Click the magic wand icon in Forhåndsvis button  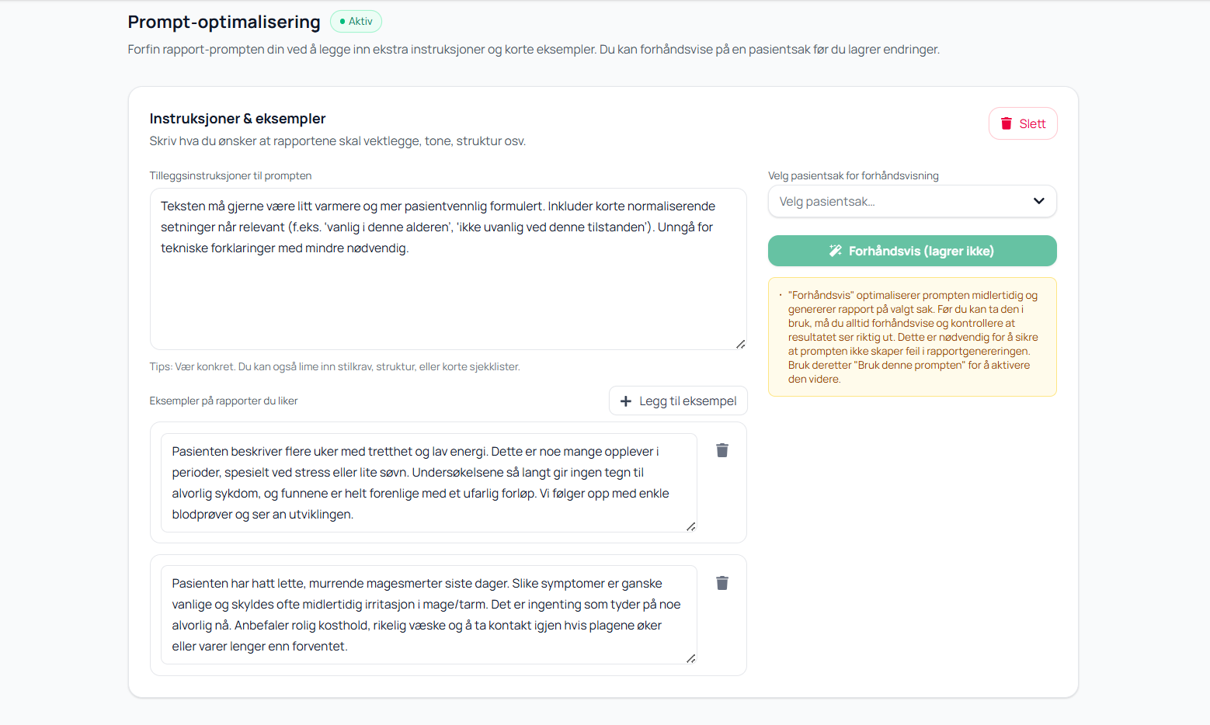pyautogui.click(x=836, y=251)
